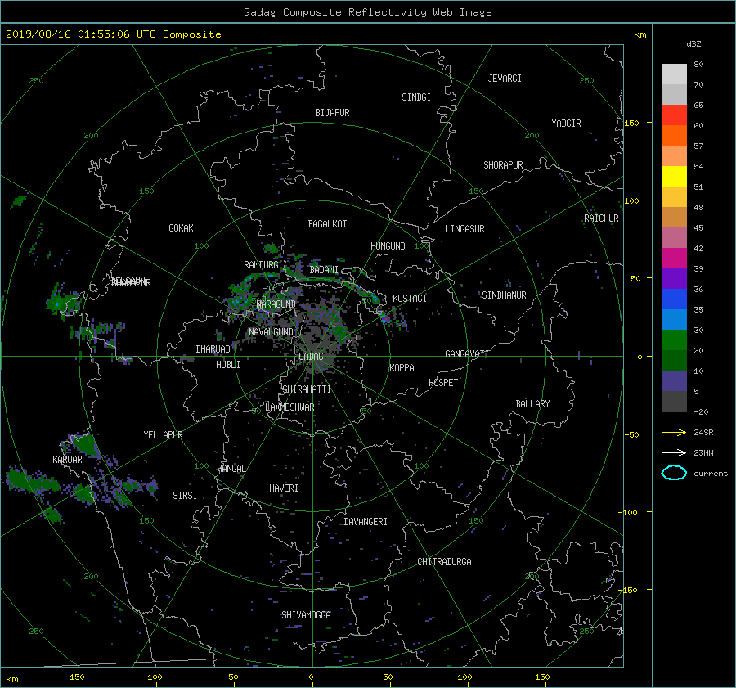This screenshot has height=688, width=736.
Task: Click the HOSPET city label
Action: 443,383
